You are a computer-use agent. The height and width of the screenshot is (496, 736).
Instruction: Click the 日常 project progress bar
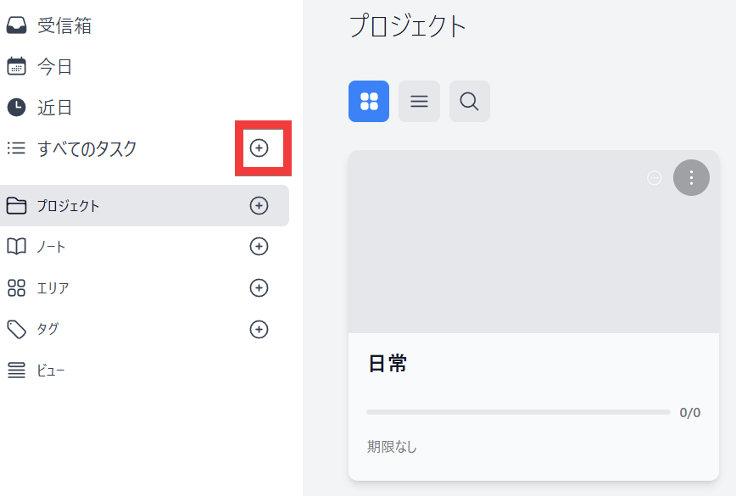pyautogui.click(x=518, y=412)
